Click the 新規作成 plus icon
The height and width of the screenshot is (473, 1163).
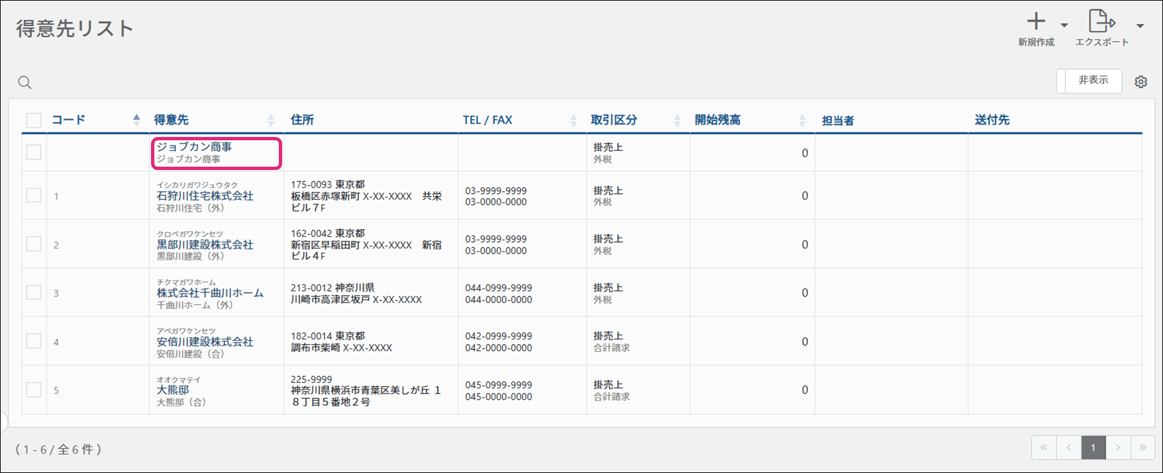1036,22
